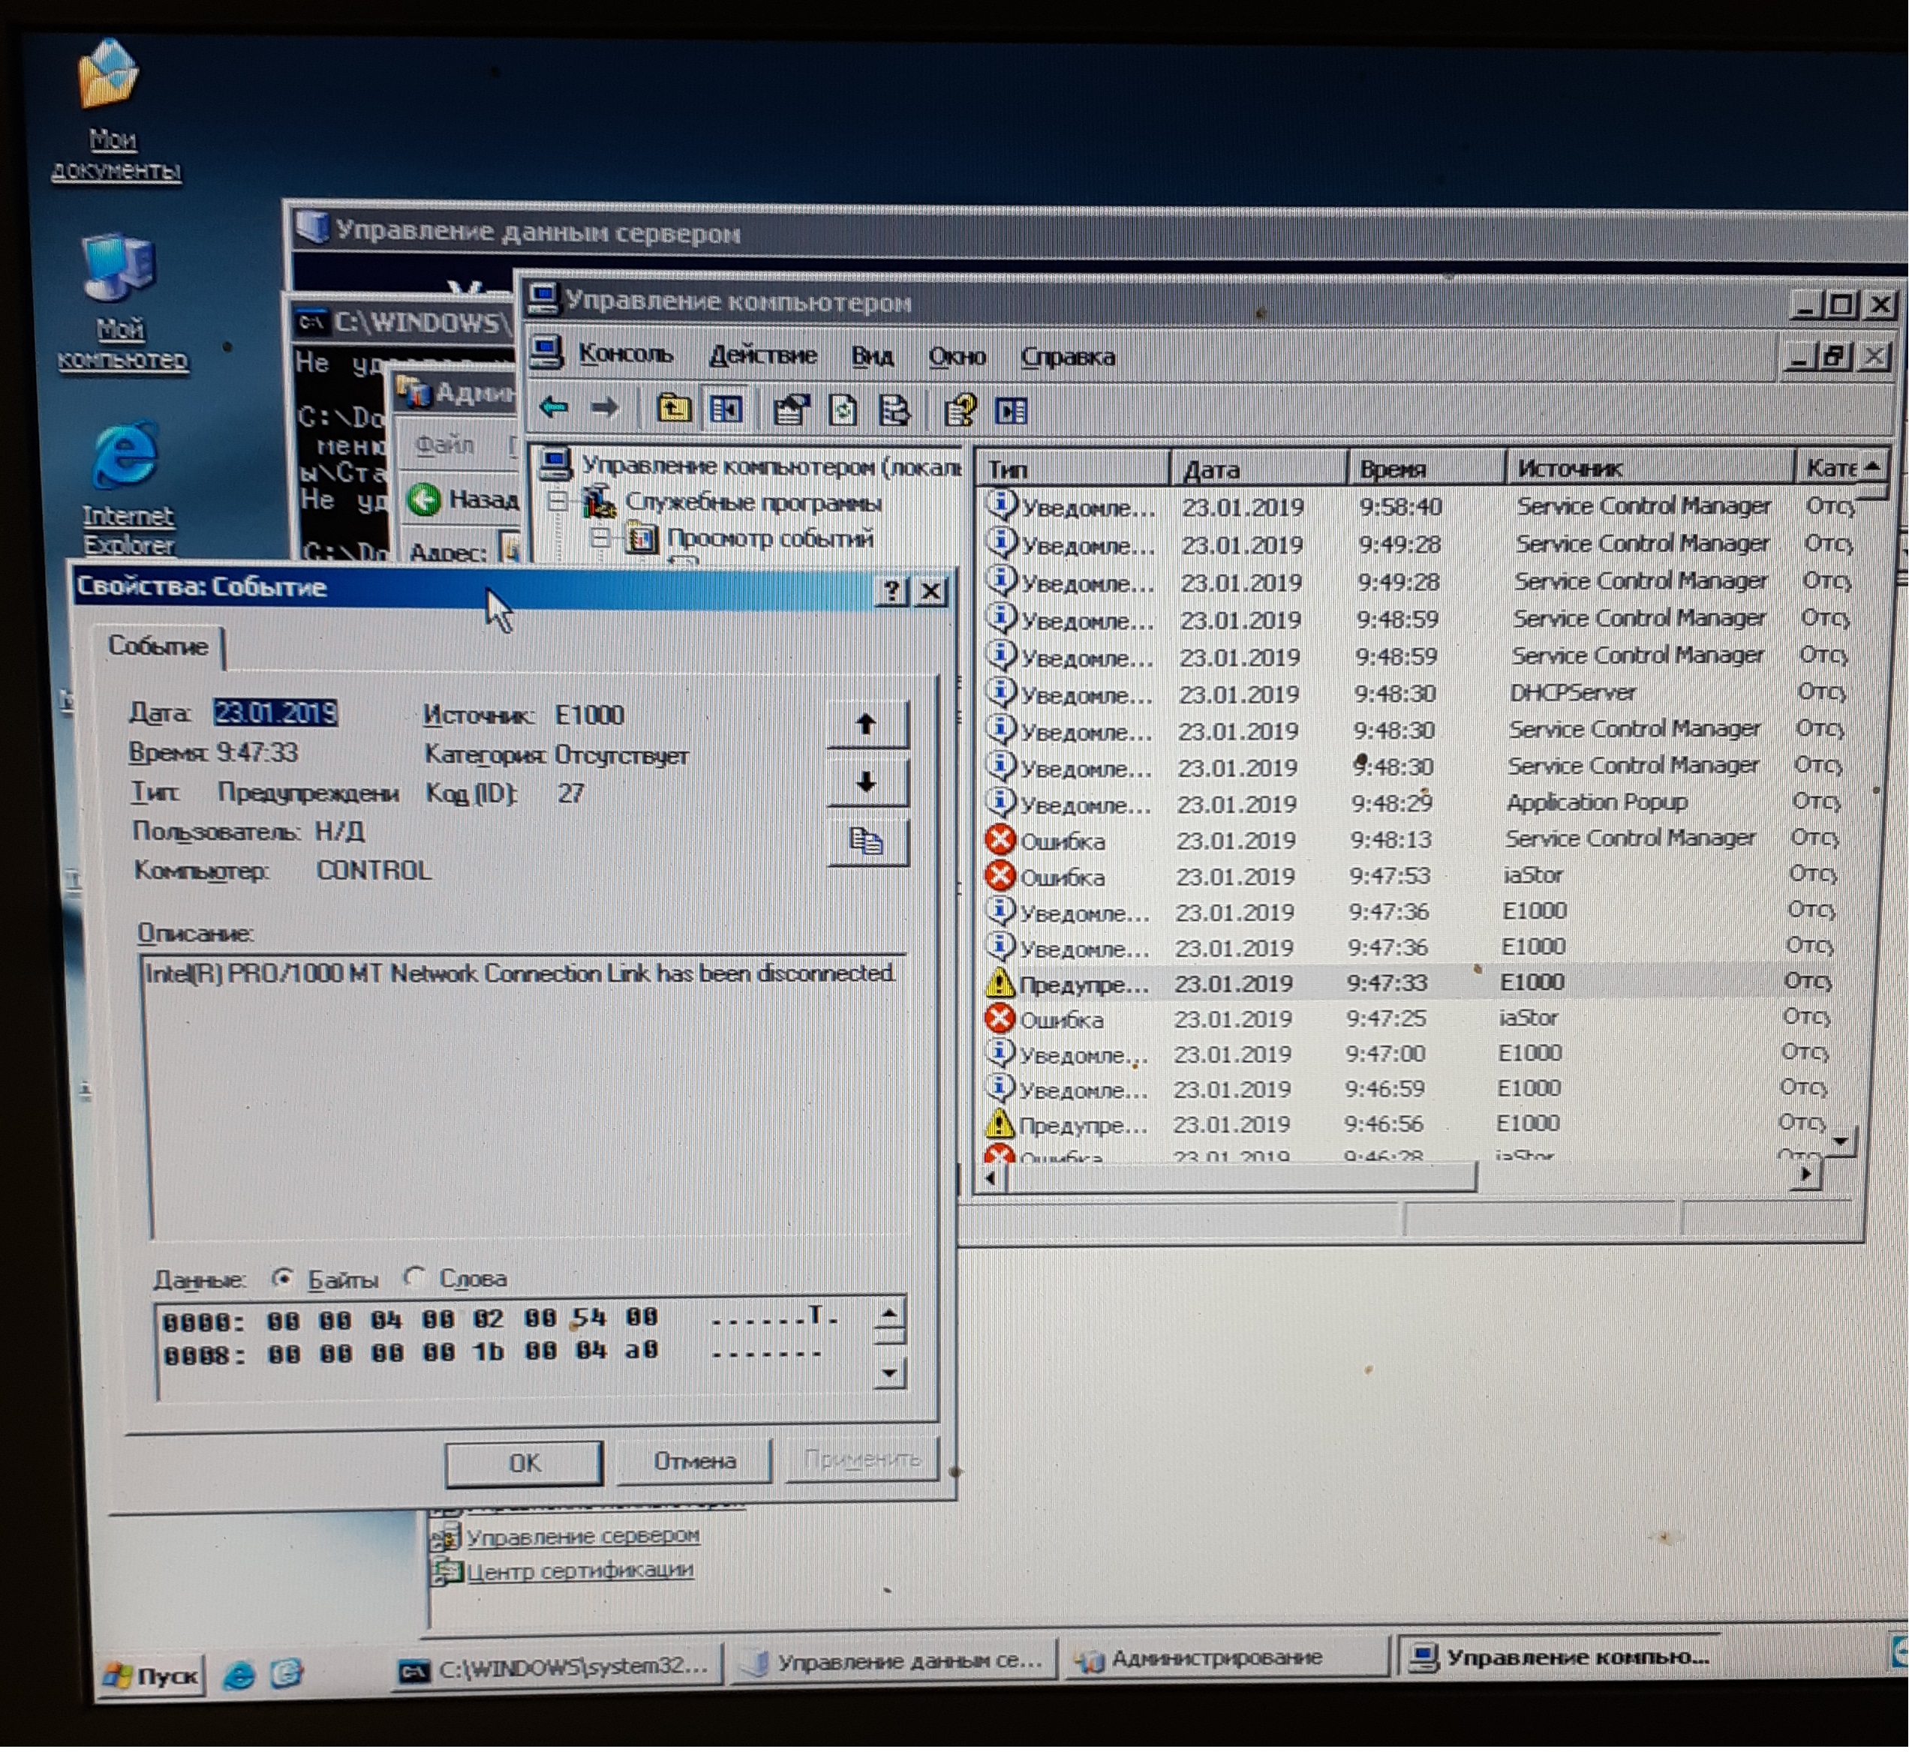Click the Центр сертификации link
1921x1752 pixels.
579,1570
